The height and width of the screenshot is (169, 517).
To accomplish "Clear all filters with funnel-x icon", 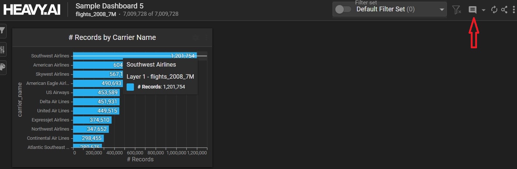I will [457, 10].
